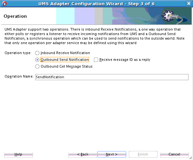Screen dimensions: 193x160
Task: Open the Help button
Action: coord(18,154)
